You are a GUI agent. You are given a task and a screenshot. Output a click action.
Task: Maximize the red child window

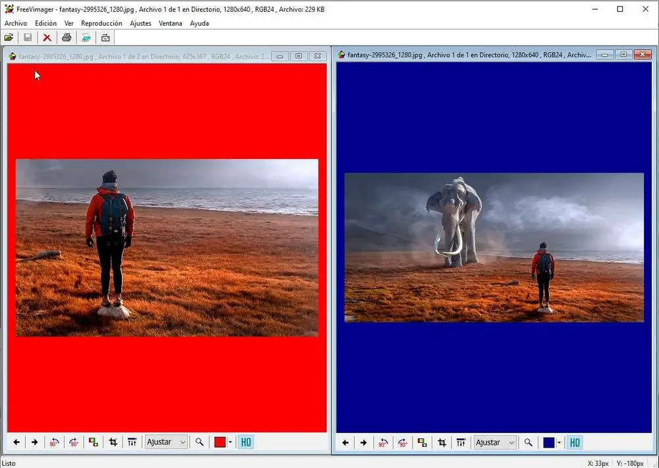pos(299,56)
